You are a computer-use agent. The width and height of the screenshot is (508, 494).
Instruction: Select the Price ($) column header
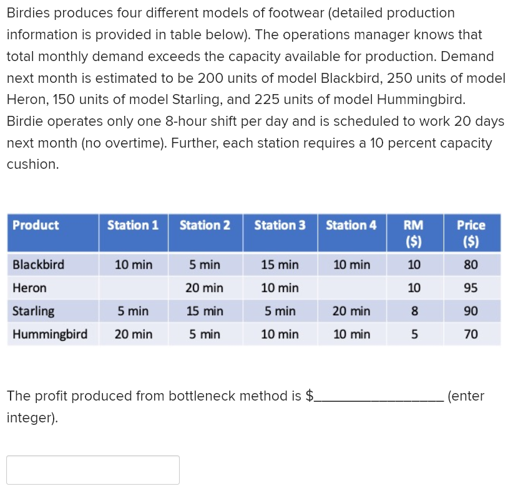(x=471, y=232)
